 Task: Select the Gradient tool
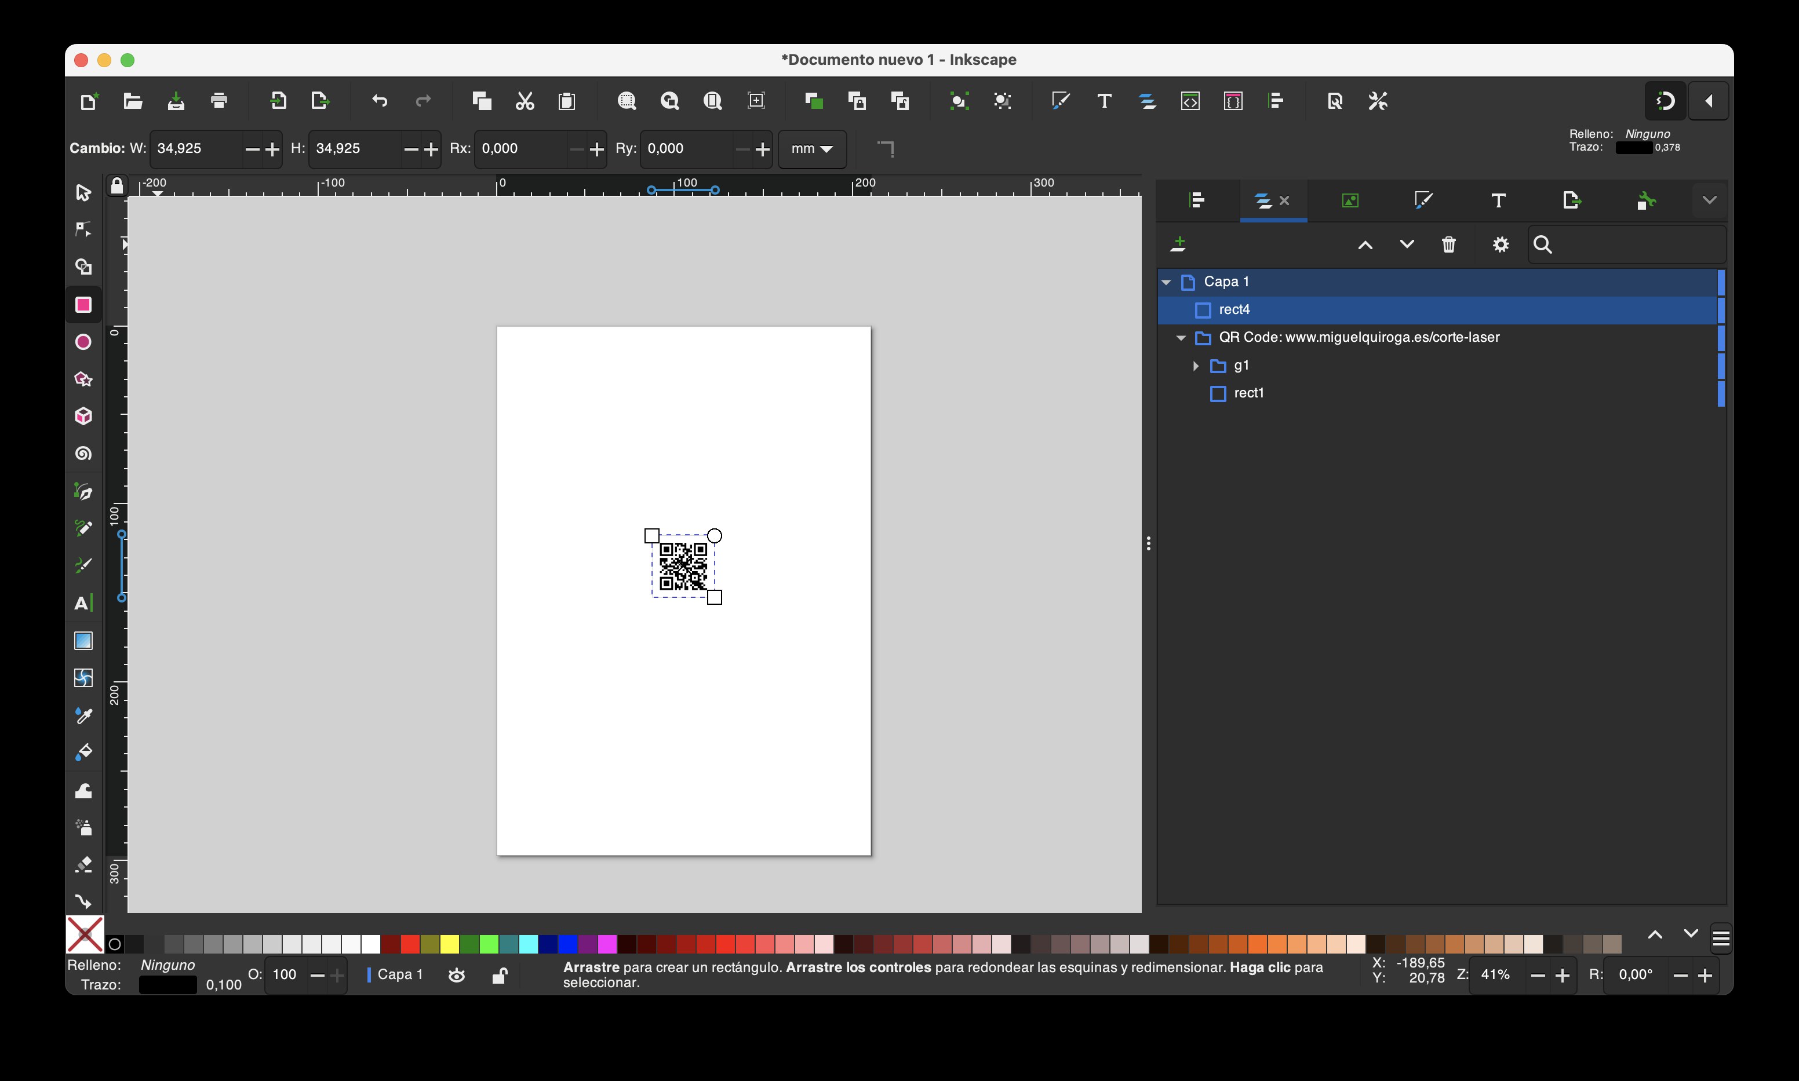[83, 640]
